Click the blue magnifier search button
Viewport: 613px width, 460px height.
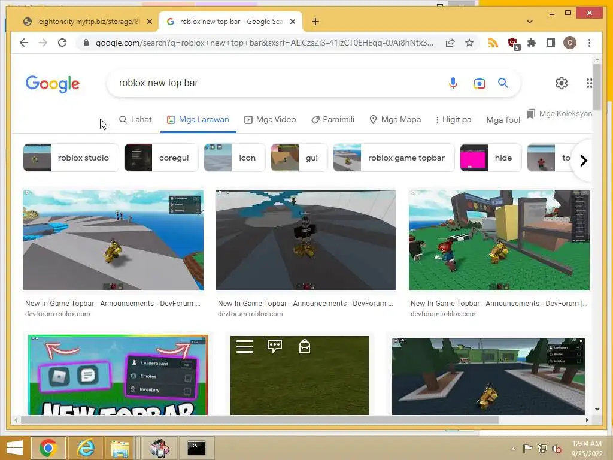pos(503,83)
